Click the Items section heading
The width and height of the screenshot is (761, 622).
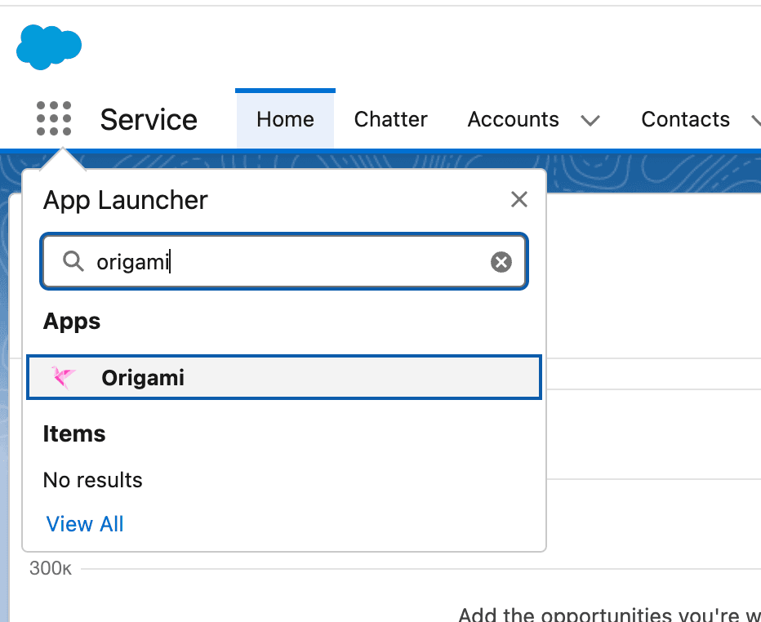[x=74, y=433]
